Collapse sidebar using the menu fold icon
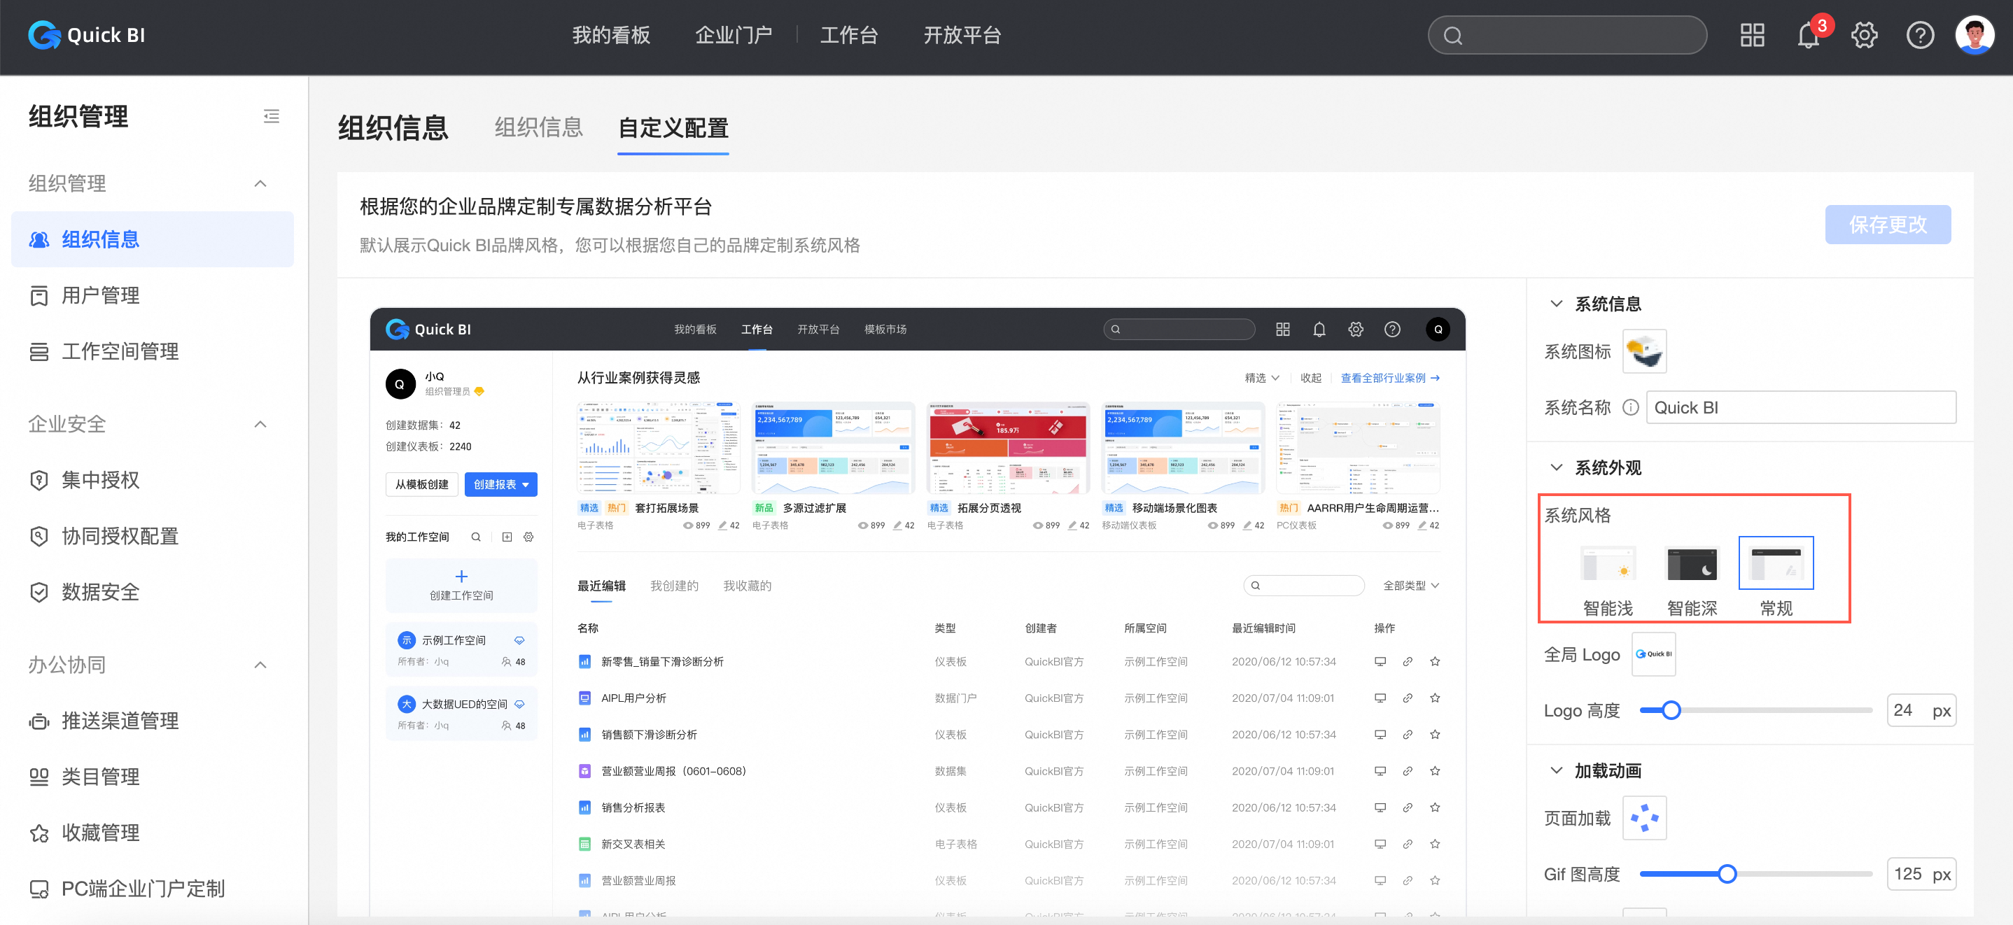 pyautogui.click(x=271, y=116)
